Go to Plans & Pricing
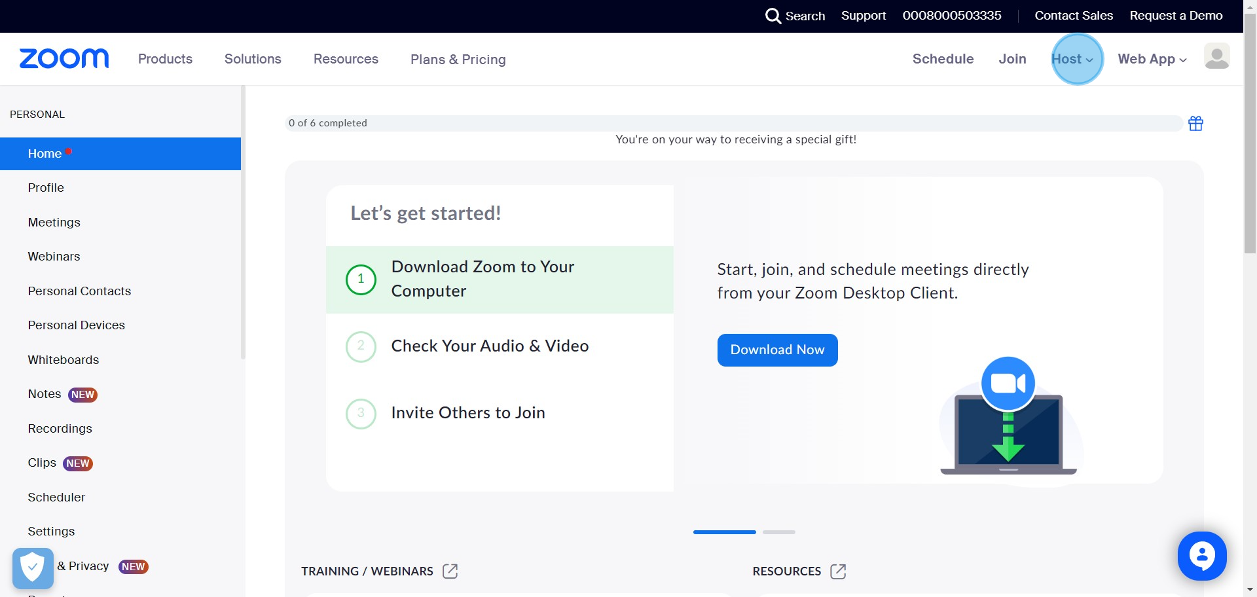The height and width of the screenshot is (597, 1257). point(458,60)
